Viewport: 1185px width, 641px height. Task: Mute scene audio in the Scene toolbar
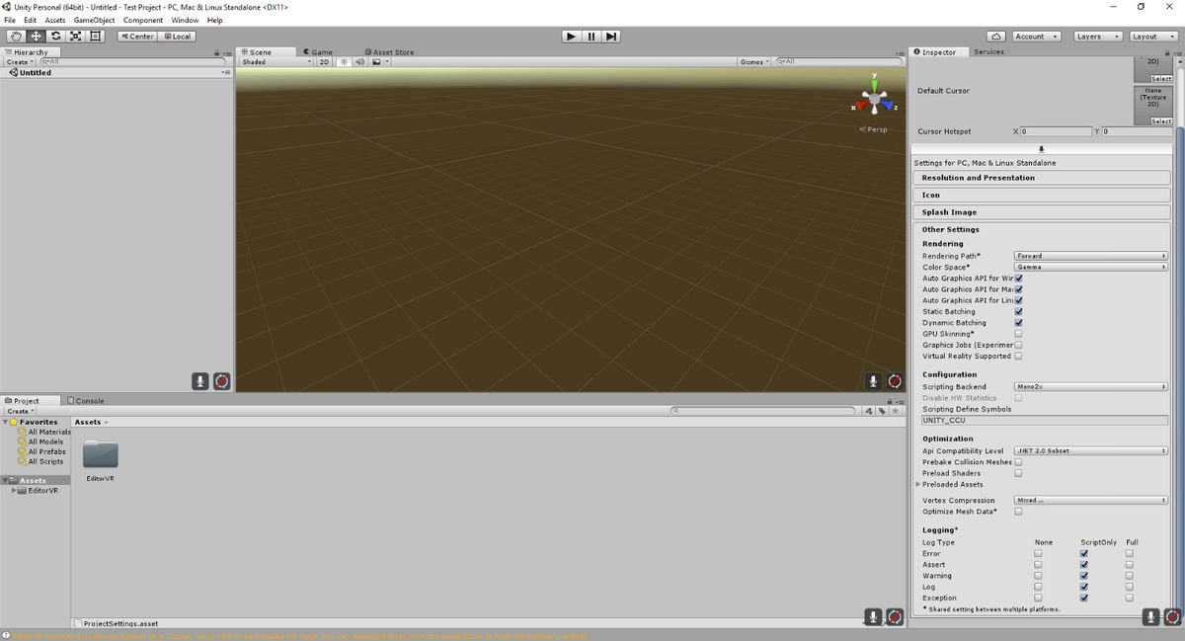click(359, 61)
